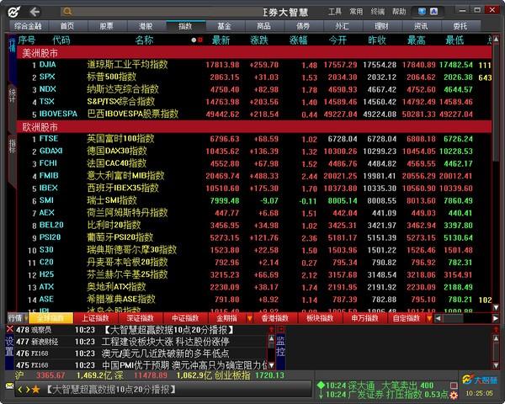This screenshot has width=505, height=404.
Task: Click the orange gear icon near the clock
Action: coord(454,395)
